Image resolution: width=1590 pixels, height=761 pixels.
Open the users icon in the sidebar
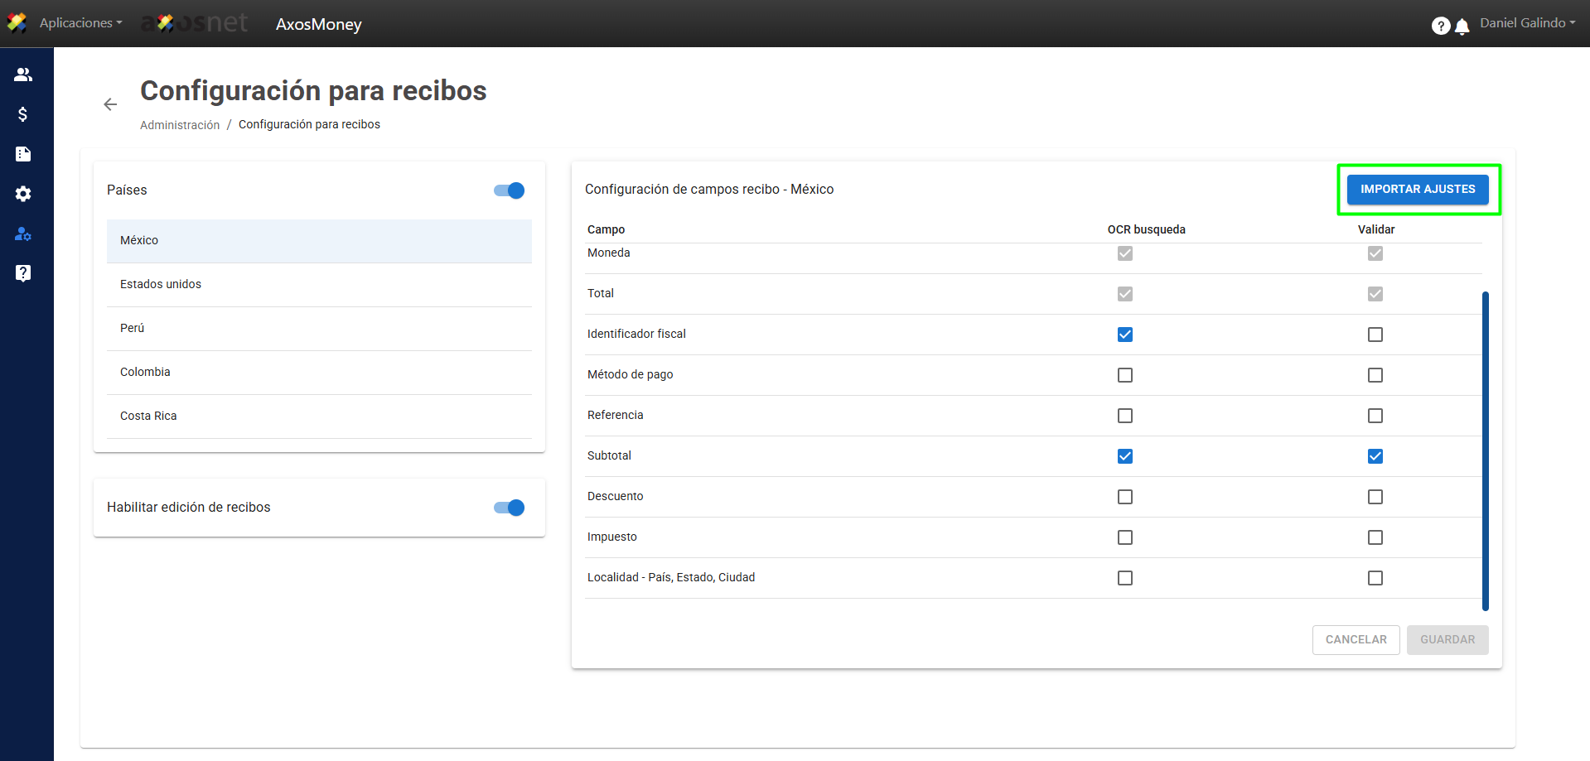click(x=23, y=75)
